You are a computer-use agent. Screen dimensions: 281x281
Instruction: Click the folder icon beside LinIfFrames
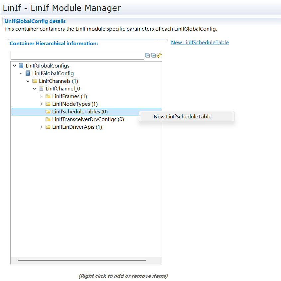tap(48, 96)
